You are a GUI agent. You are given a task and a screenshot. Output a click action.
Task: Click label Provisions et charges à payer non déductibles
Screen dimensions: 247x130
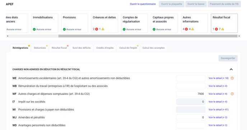[x=46, y=109]
